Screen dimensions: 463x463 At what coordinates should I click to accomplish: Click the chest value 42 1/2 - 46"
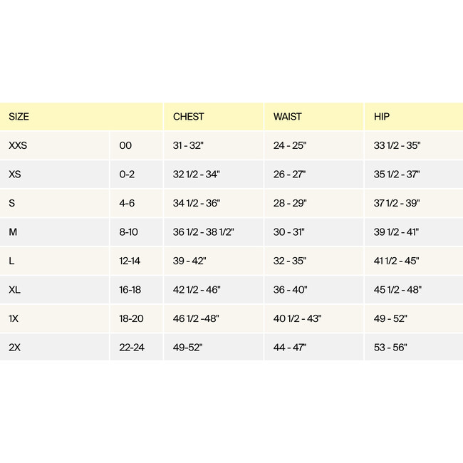pyautogui.click(x=197, y=290)
